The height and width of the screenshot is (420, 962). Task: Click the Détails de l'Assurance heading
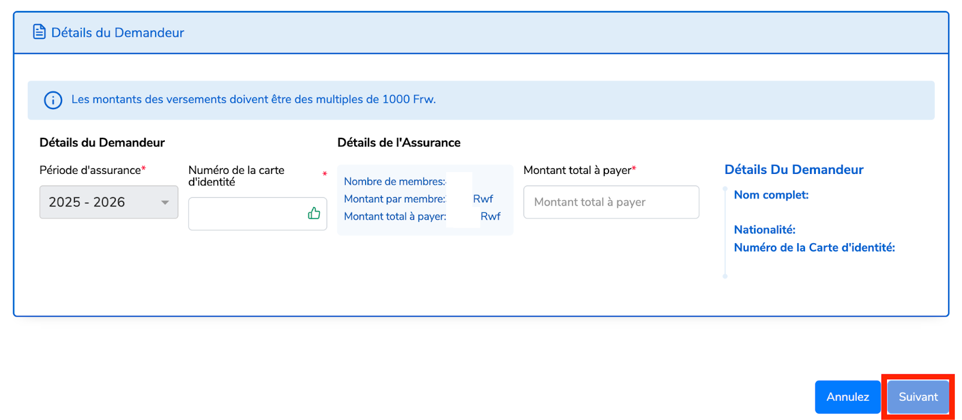(x=399, y=143)
